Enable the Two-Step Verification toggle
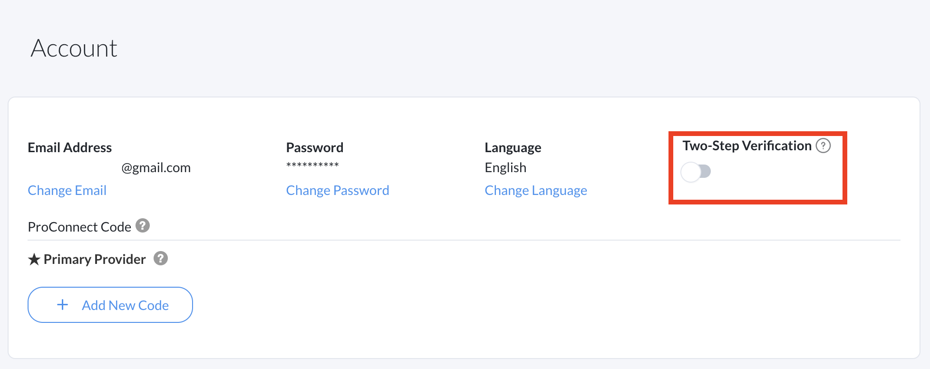 point(696,172)
